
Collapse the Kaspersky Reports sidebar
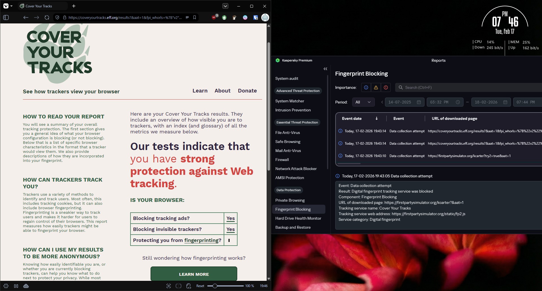(x=325, y=69)
